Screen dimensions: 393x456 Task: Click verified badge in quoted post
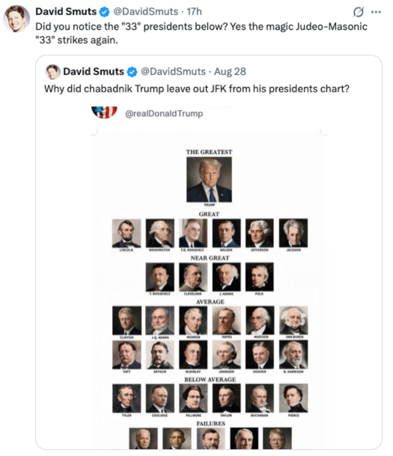(x=132, y=72)
